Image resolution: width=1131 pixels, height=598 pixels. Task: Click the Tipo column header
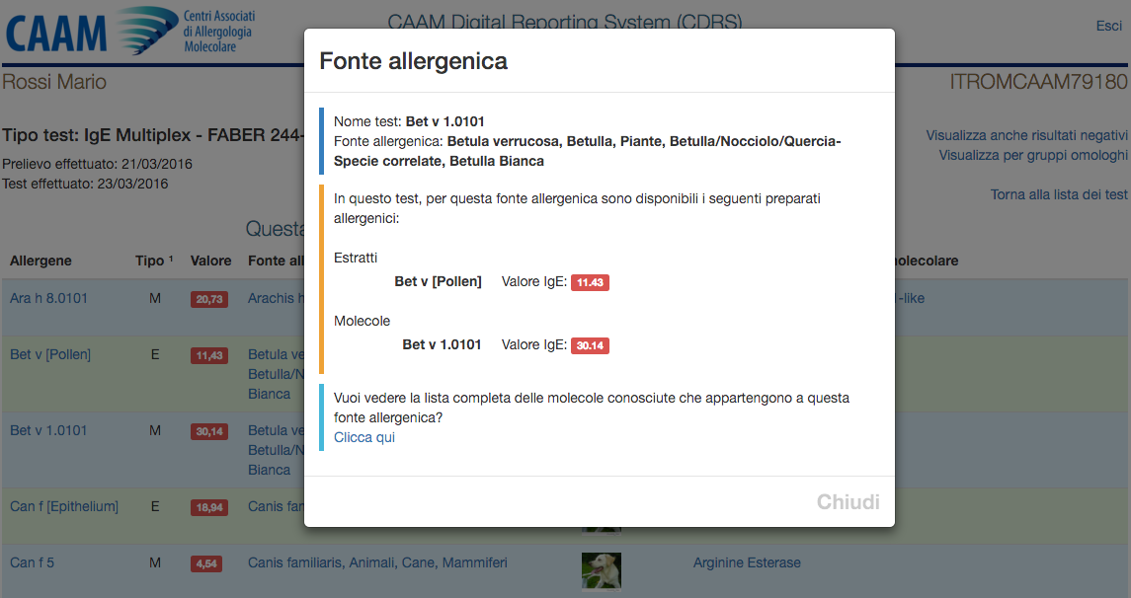pyautogui.click(x=154, y=261)
